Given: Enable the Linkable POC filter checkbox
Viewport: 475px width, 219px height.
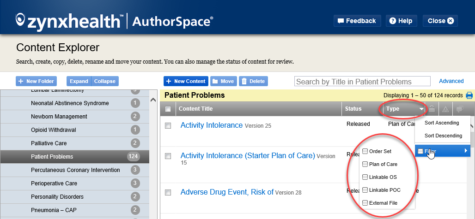Looking at the screenshot, I should [x=365, y=190].
